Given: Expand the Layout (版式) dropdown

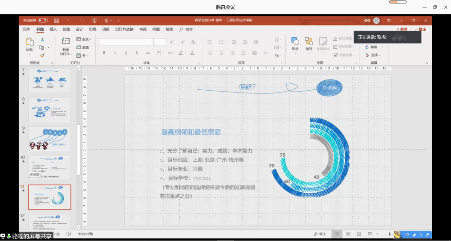Looking at the screenshot, I should pyautogui.click(x=84, y=39).
